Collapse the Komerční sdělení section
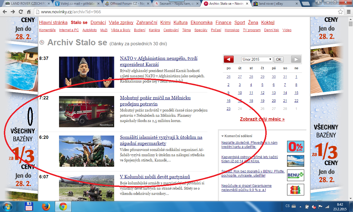Viewport: 353px width, 212px height. [x=222, y=136]
